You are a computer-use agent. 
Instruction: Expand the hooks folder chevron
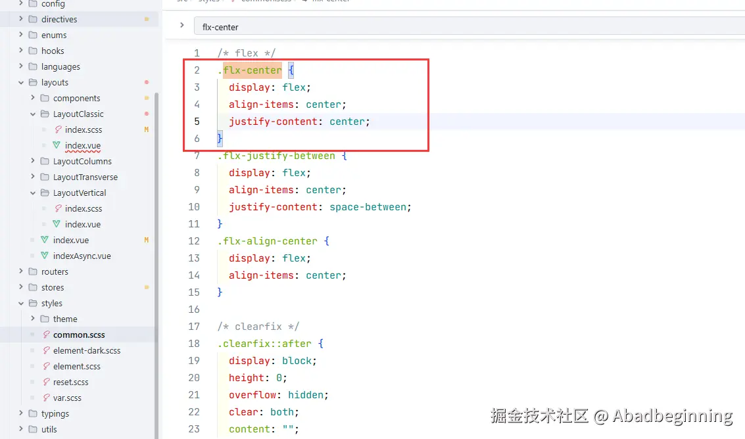pyautogui.click(x=20, y=51)
